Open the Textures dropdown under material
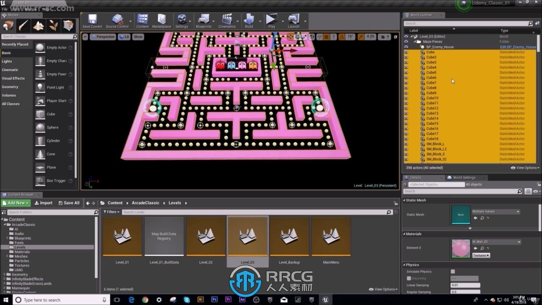This screenshot has width=542, height=305. pyautogui.click(x=481, y=255)
